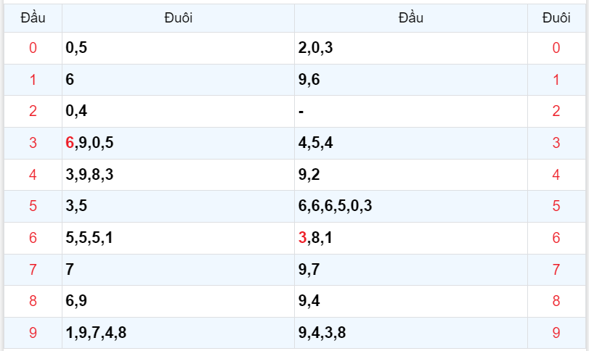Click the leftmost Đầu column header
Screen dimensions: 589x351
pos(33,18)
